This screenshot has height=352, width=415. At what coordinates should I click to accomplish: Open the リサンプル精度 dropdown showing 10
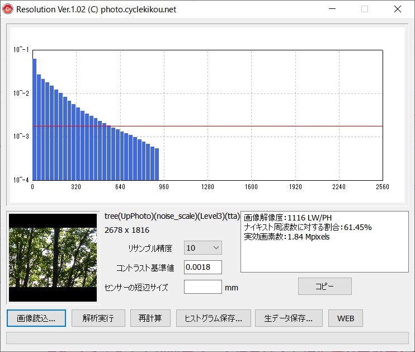202,248
